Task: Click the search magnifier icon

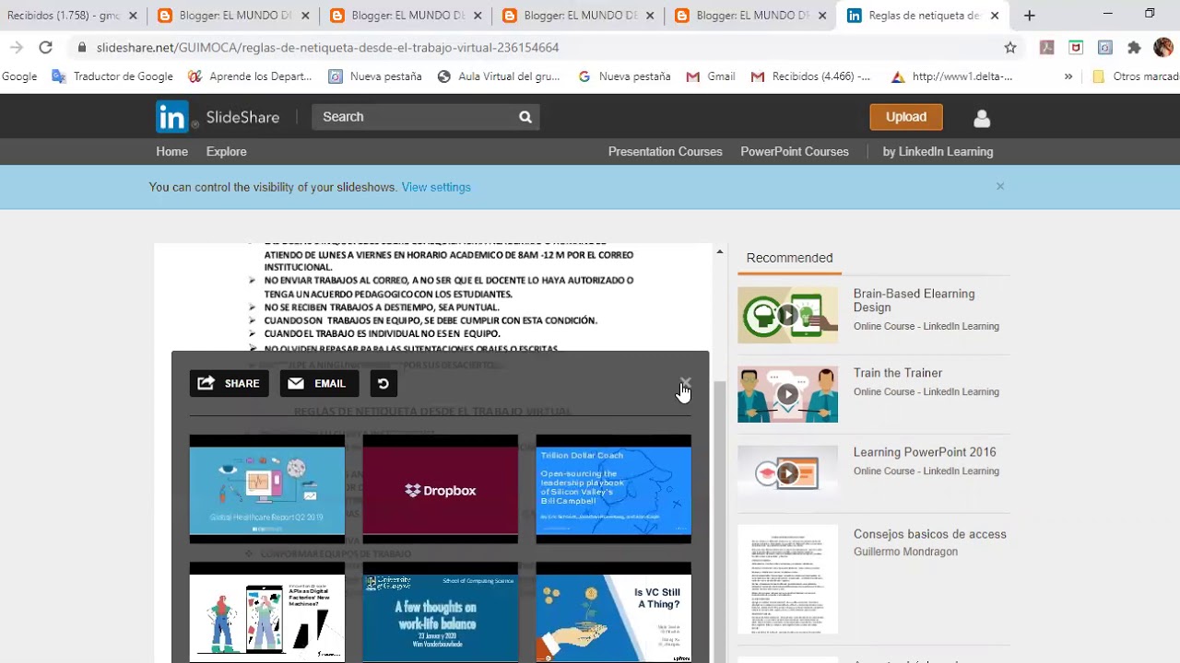Action: click(525, 117)
